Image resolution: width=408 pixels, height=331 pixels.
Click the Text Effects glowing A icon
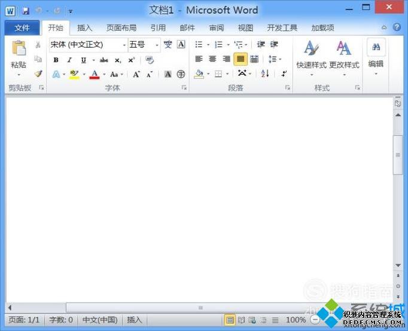coord(56,75)
